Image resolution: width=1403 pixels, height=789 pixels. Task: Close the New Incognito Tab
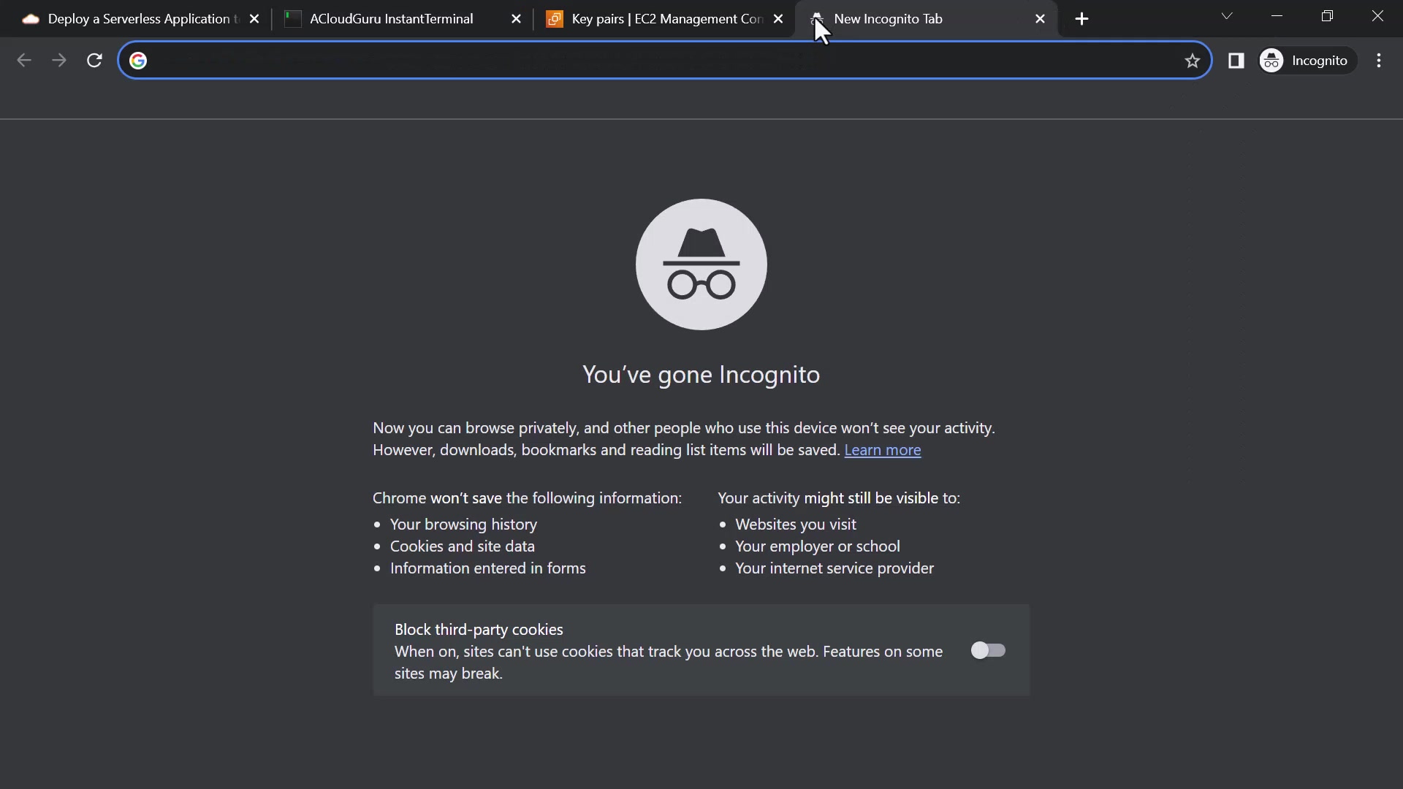1040,19
